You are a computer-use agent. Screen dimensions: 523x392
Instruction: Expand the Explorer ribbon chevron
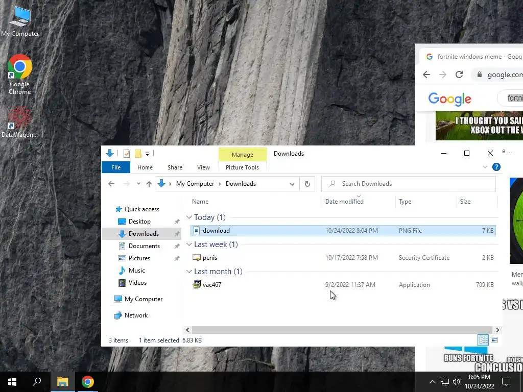485,167
